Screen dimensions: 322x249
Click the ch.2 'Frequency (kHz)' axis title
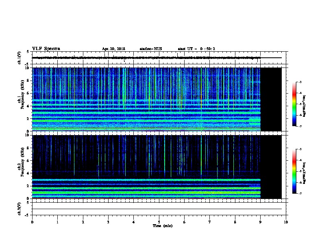coord(22,162)
